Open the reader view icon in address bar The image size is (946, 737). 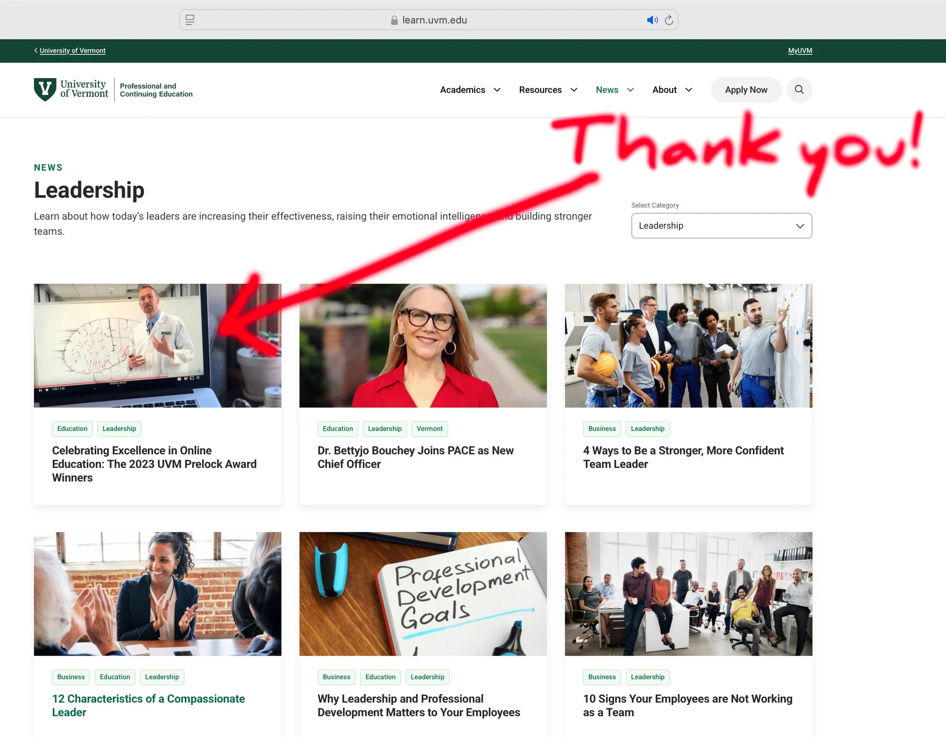(x=190, y=20)
